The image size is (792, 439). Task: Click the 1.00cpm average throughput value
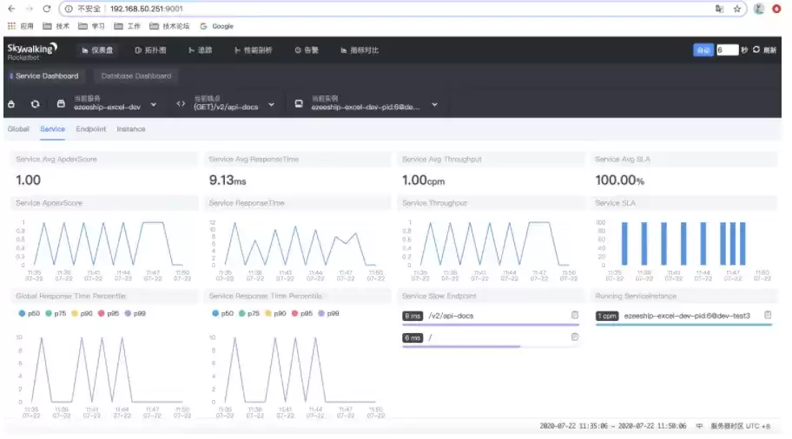(423, 180)
